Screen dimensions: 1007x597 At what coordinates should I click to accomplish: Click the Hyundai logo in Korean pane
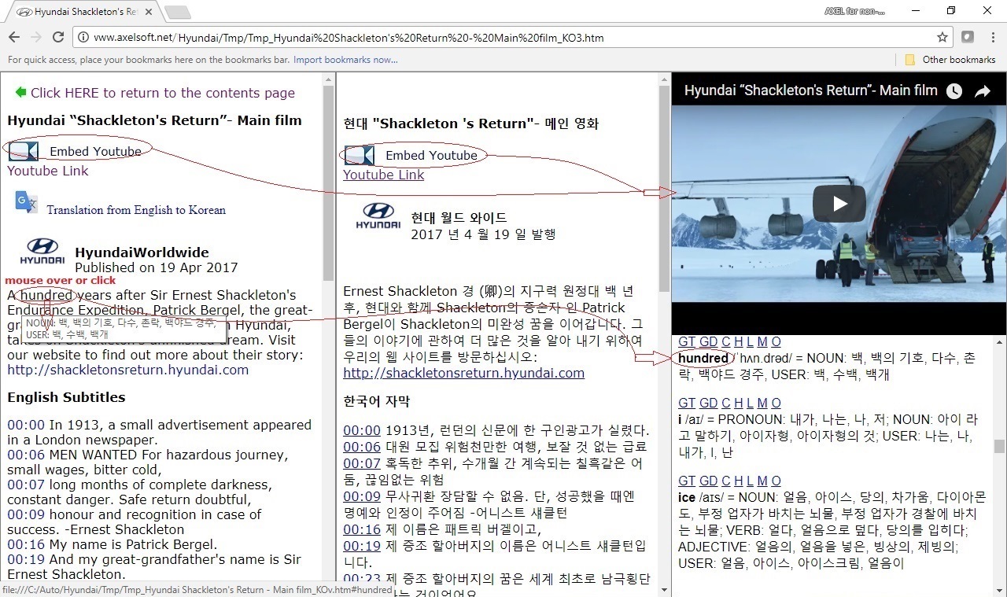pyautogui.click(x=378, y=216)
